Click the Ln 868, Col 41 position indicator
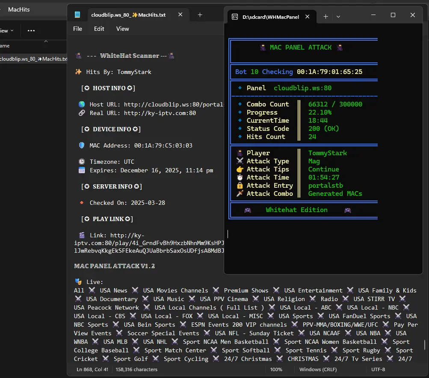Screen dimensions: 429x378 click(92, 369)
